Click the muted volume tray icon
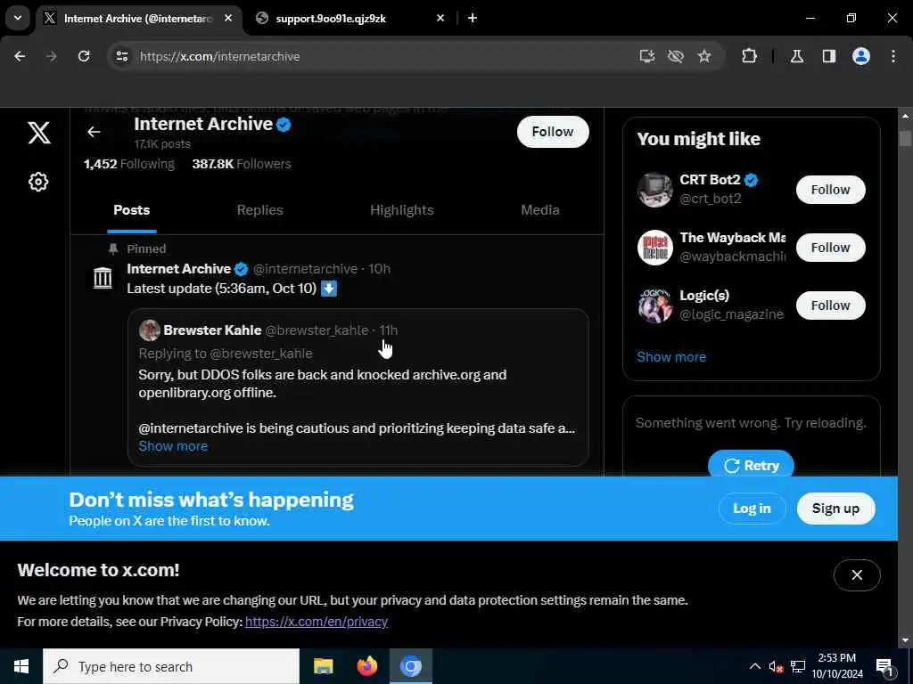 coord(776,666)
